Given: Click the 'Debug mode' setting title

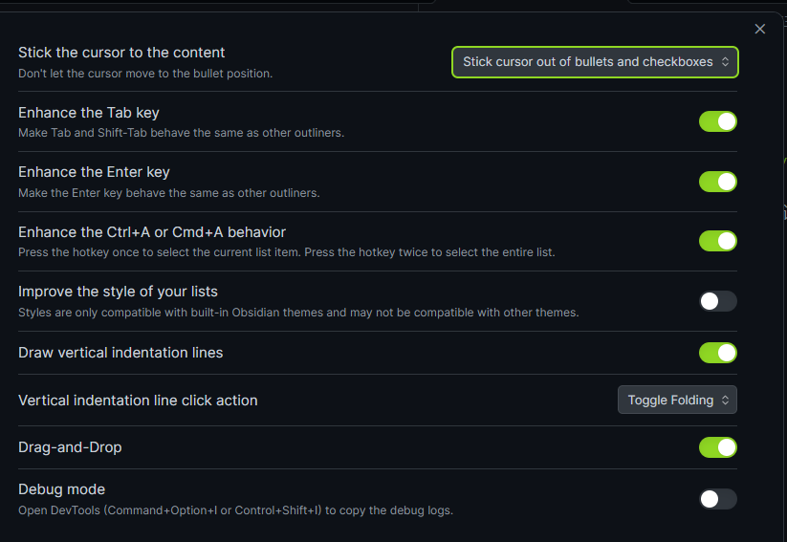Looking at the screenshot, I should 61,489.
